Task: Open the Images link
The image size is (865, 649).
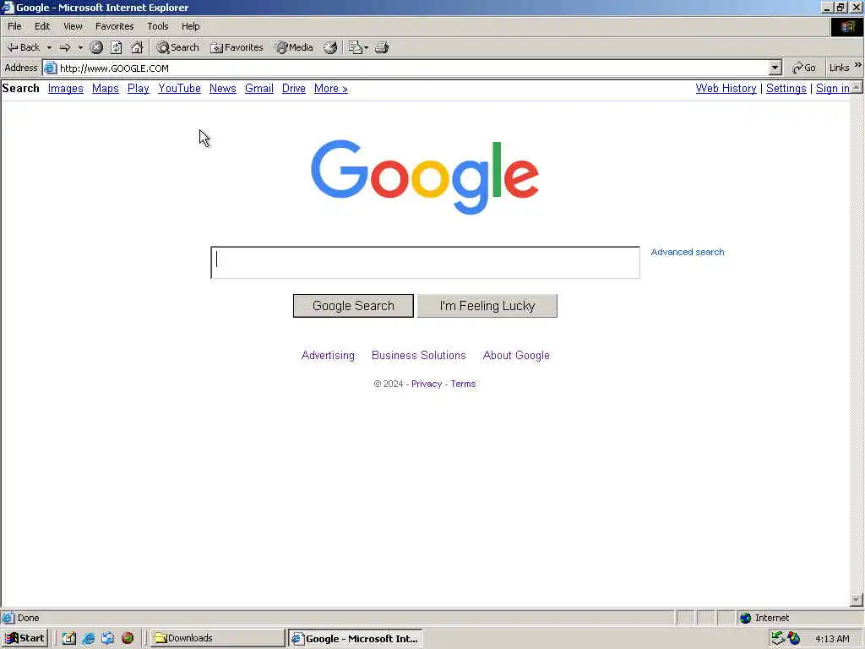Action: (x=66, y=88)
